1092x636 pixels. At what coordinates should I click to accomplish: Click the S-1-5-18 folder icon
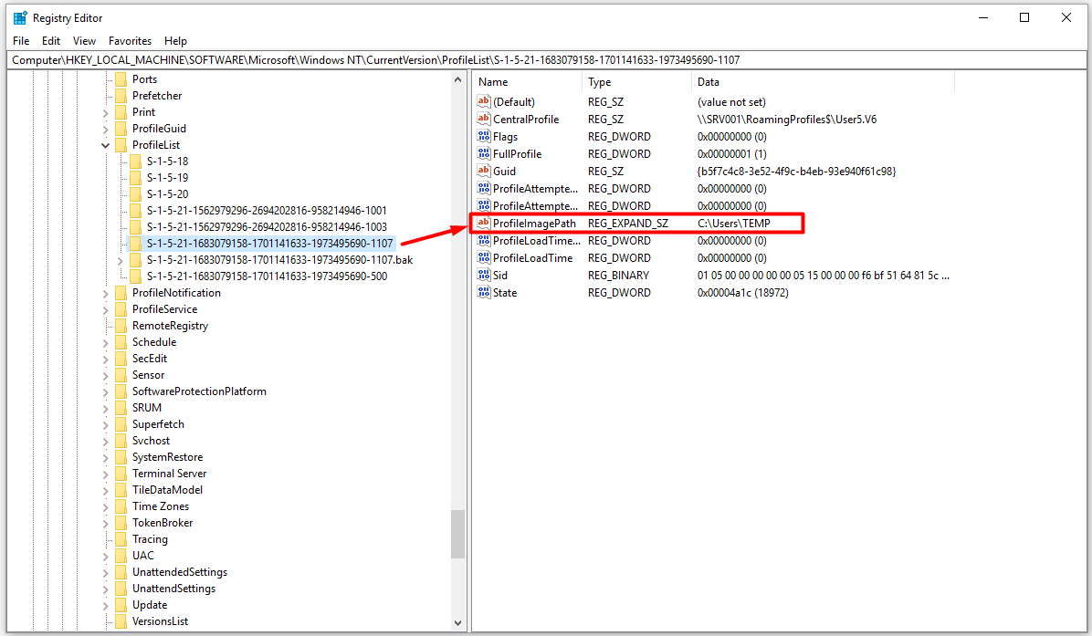coord(136,162)
